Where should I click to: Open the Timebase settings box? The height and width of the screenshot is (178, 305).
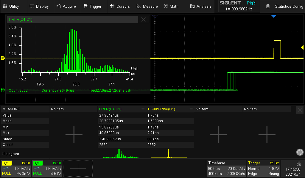[x=226, y=168]
